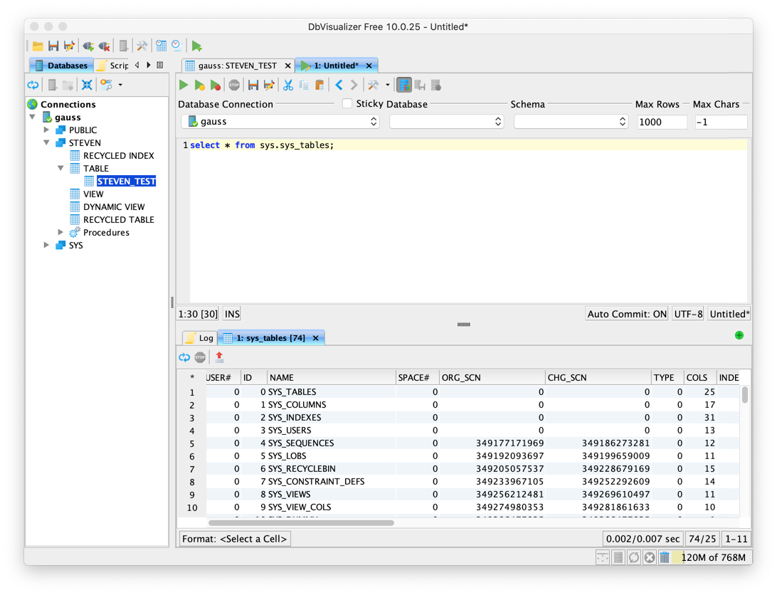This screenshot has height=595, width=777.
Task: Click the Format: <Select a Cell> button
Action: pos(234,539)
